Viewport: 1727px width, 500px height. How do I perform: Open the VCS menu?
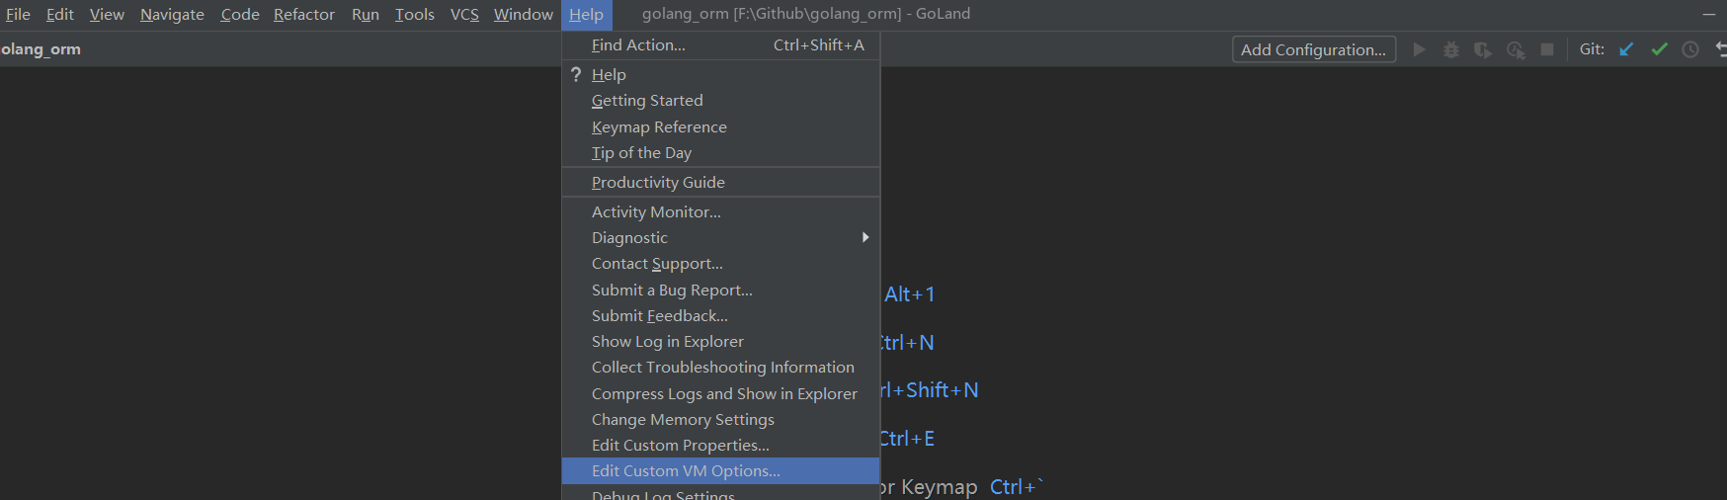464,15
